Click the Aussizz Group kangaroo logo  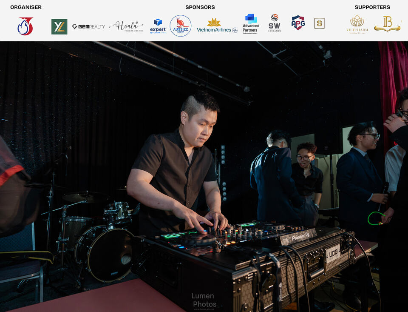pos(181,26)
